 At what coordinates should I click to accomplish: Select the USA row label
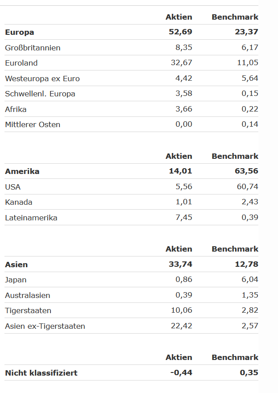tap(13, 187)
